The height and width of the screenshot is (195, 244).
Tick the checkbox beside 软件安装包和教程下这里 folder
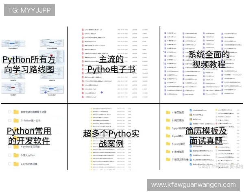10,112
